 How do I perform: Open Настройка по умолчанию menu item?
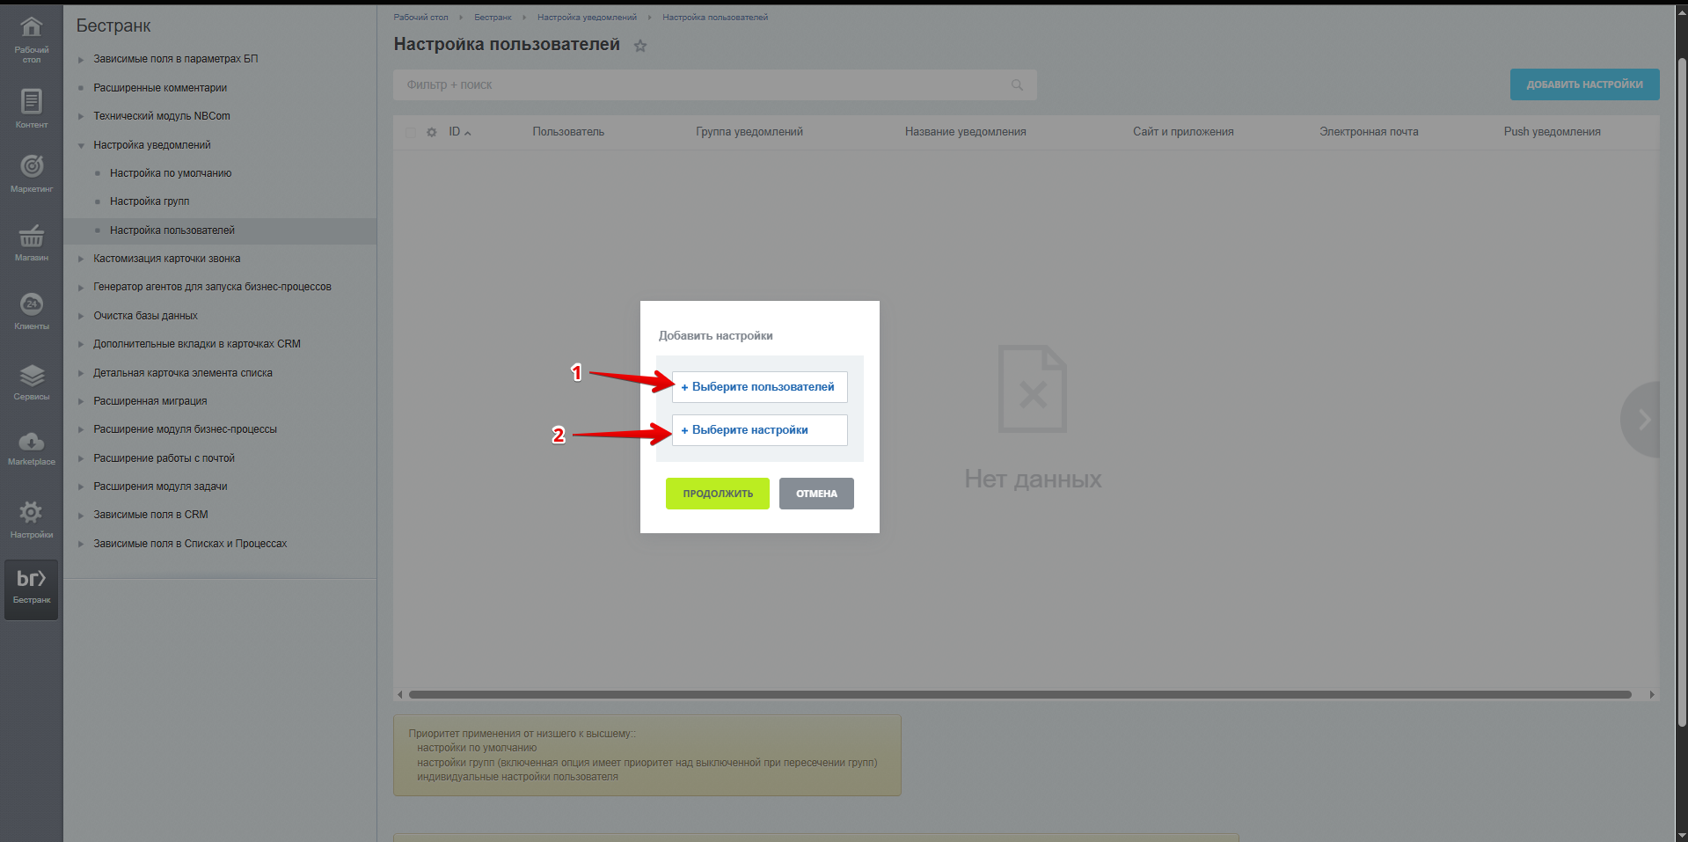pyautogui.click(x=171, y=173)
